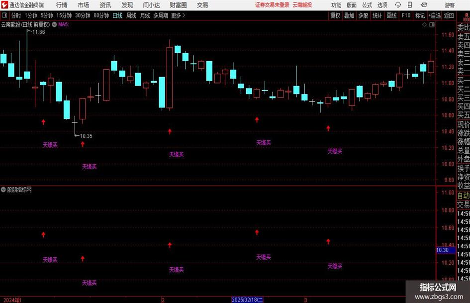Screen dimensions: 470x303
Task: Click the 复权 toolbar button
Action: click(x=335, y=15)
